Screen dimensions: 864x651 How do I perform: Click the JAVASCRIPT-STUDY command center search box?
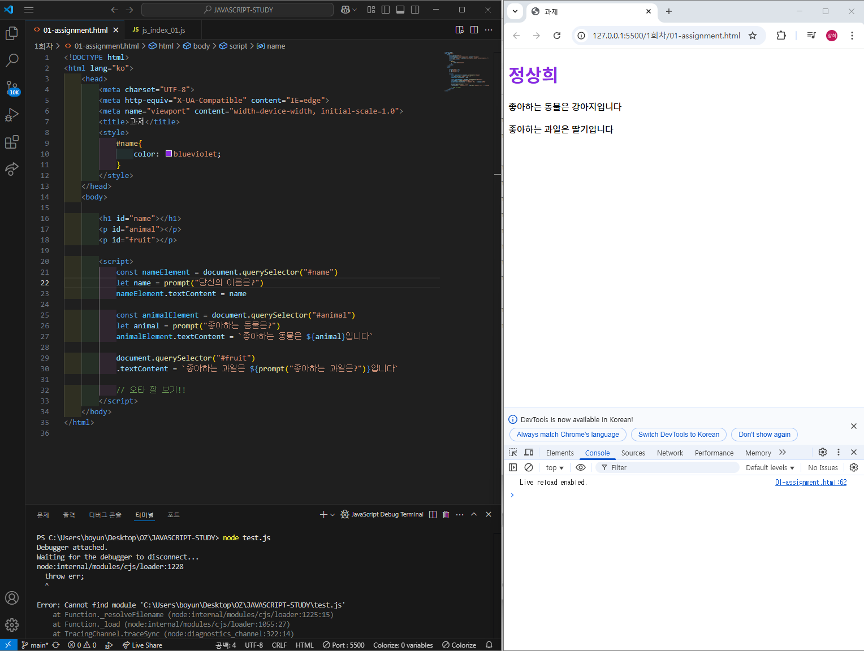[237, 10]
